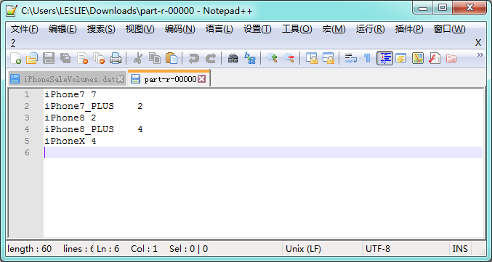492x262 pixels.
Task: Close the iPhoneSaleVolumes.dat tab
Action: tap(120, 79)
